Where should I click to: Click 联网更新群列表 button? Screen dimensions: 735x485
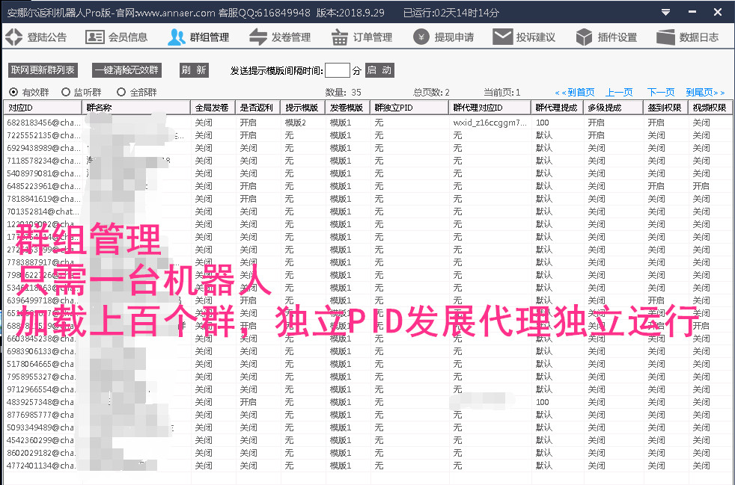[43, 70]
